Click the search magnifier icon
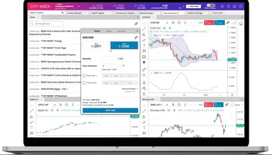Screen dimensions: 272x155 coord(62,13)
